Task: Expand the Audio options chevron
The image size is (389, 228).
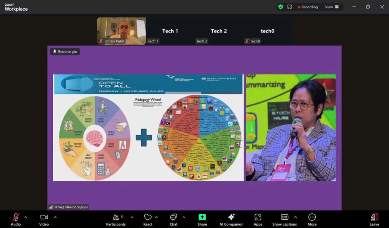Action: tap(25, 217)
